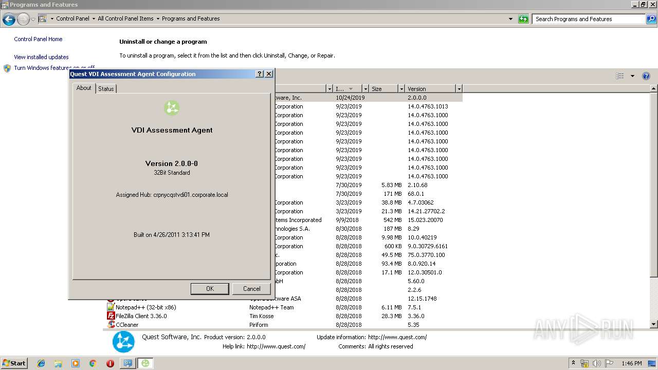Screen dimensions: 658x370
Task: Click Cancel in the VDI Agent dialog
Action: (x=251, y=289)
